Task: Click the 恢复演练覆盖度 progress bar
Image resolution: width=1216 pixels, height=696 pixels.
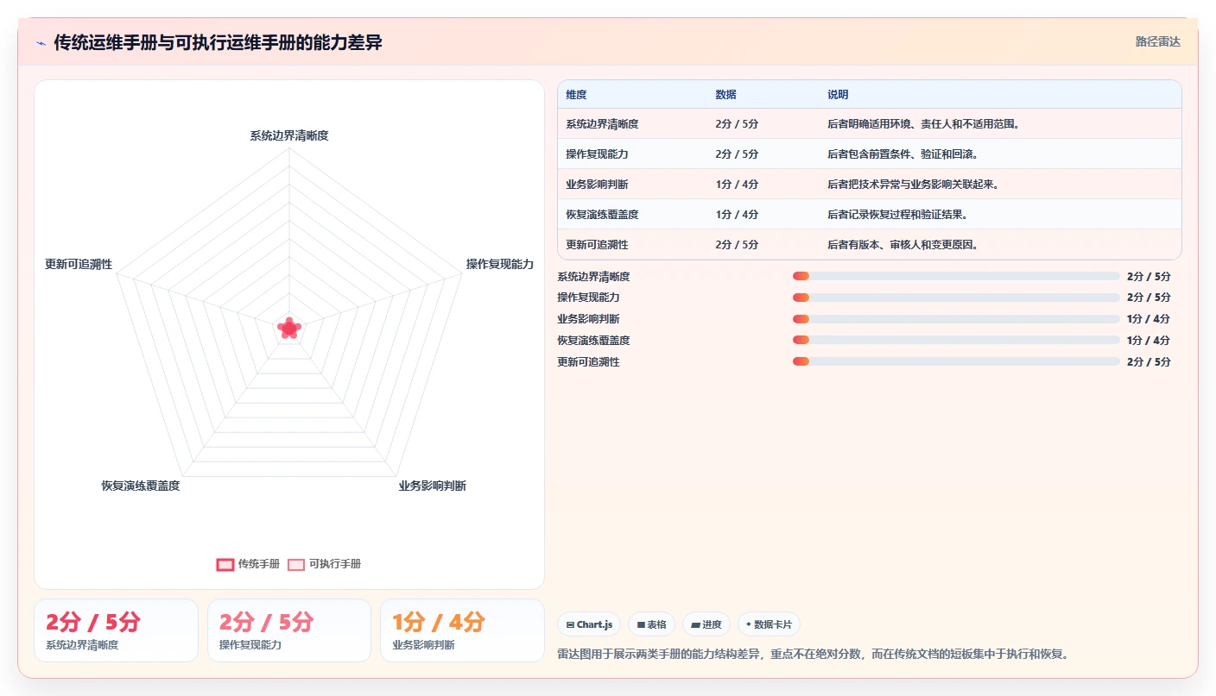Action: (x=956, y=340)
